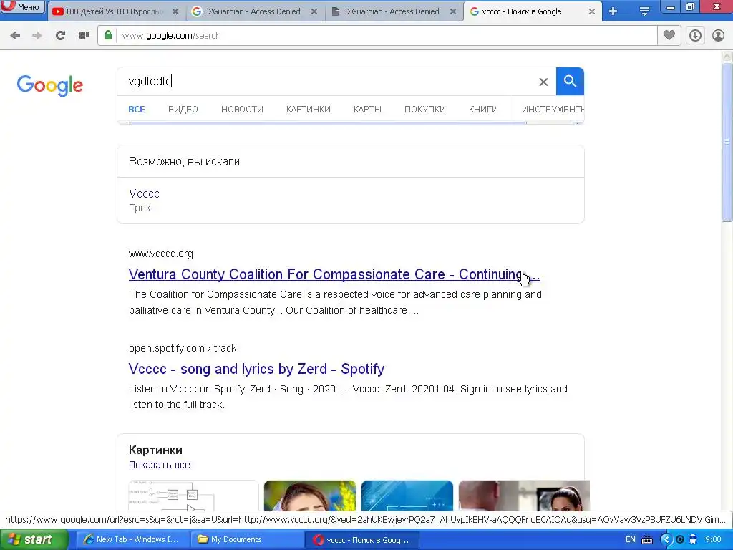Screen dimensions: 733x550
Task: Click the scrollbar up arrow
Action: (727, 57)
